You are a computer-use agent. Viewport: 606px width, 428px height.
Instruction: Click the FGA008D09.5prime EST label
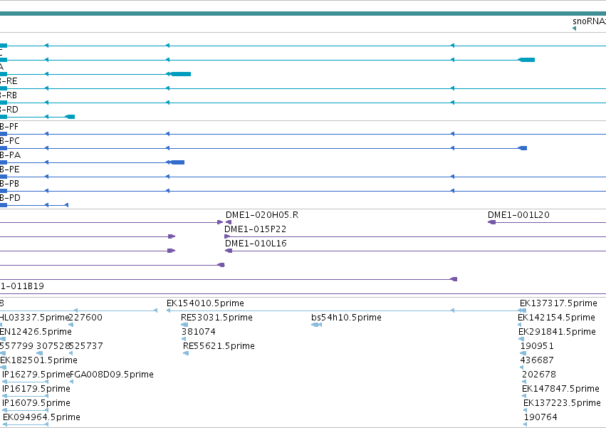(112, 375)
